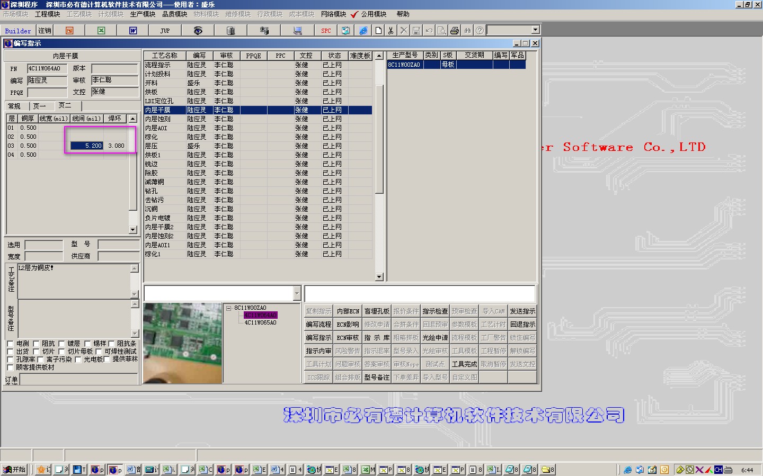Select the 4C11W065A0 tree item
Image resolution: width=763 pixels, height=476 pixels.
point(260,322)
